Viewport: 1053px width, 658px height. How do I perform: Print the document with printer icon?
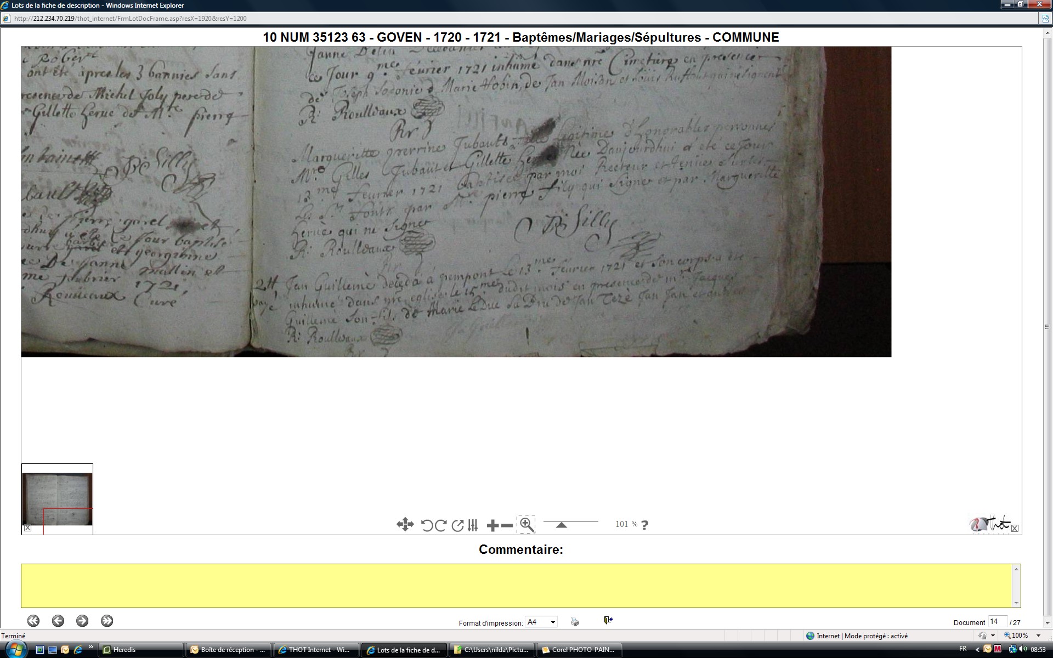[575, 621]
